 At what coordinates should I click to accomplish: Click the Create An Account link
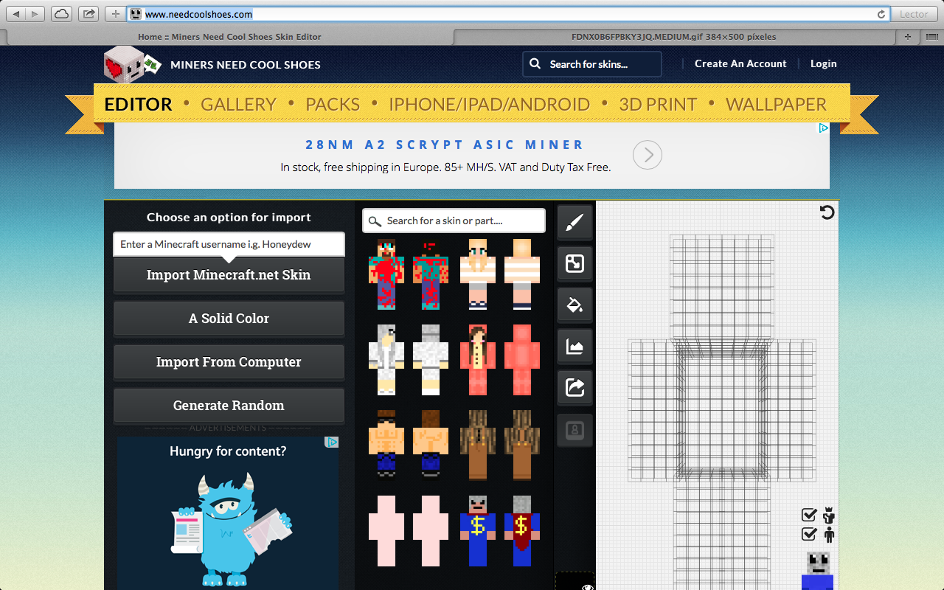(740, 64)
